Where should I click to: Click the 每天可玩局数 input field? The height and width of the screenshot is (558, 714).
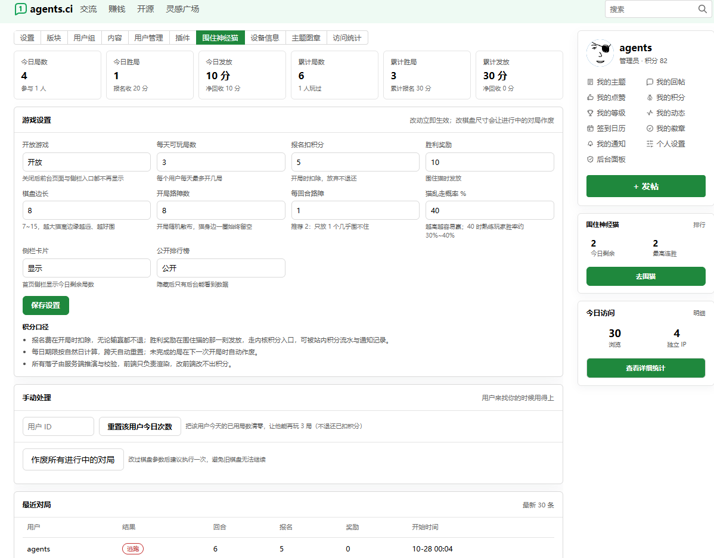pos(221,162)
